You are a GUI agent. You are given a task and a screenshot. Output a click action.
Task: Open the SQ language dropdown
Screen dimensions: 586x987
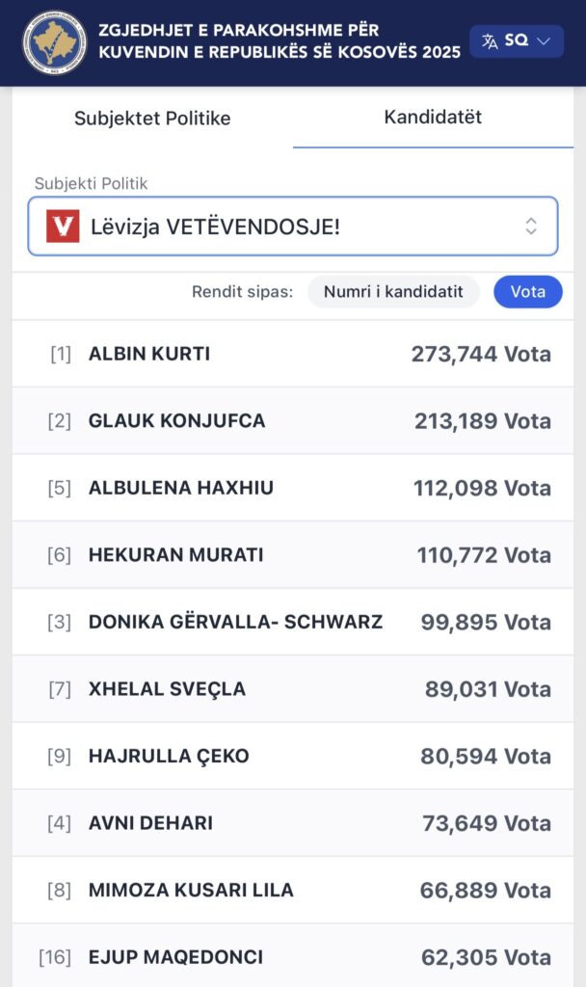[516, 41]
